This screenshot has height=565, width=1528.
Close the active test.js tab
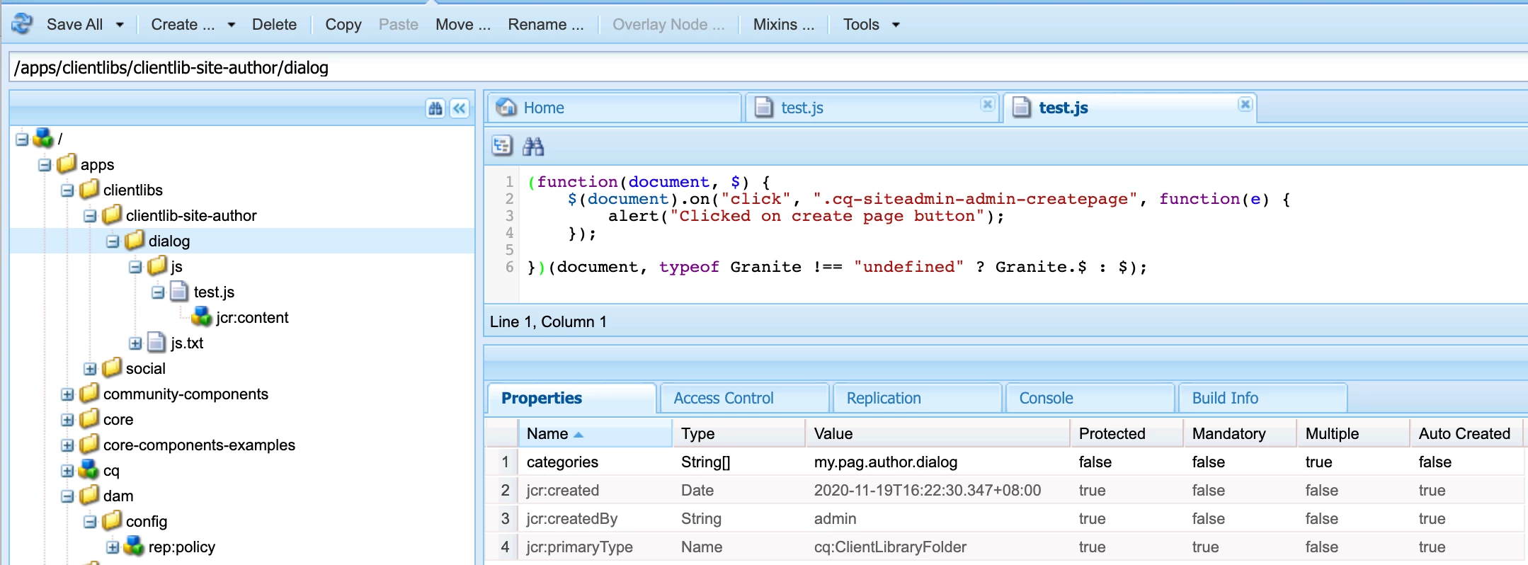click(1245, 105)
